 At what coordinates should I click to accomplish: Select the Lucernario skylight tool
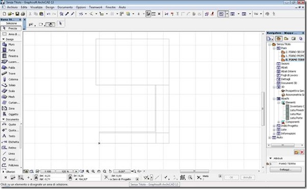(x=11, y=62)
